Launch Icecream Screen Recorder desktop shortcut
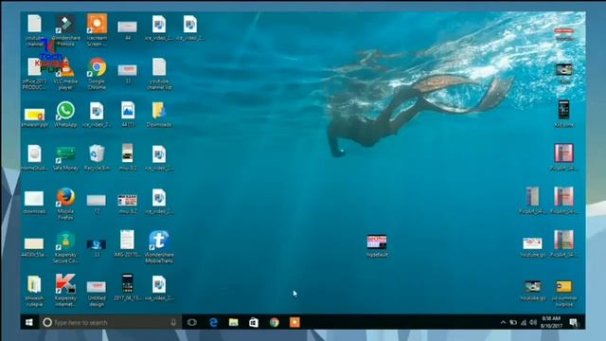 pos(97,30)
